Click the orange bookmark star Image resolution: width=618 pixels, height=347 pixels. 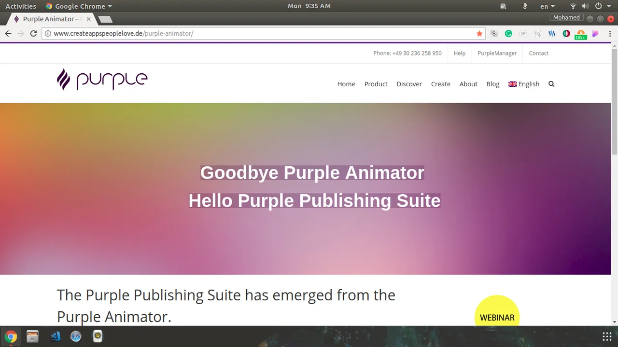479,33
